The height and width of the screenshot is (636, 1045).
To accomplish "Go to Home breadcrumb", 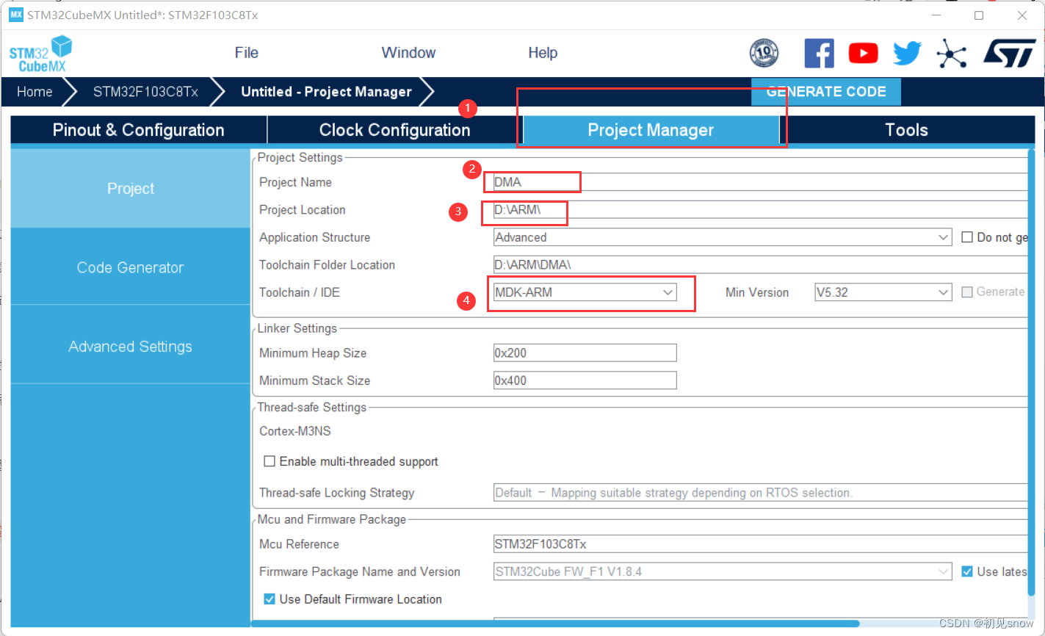I will (35, 92).
